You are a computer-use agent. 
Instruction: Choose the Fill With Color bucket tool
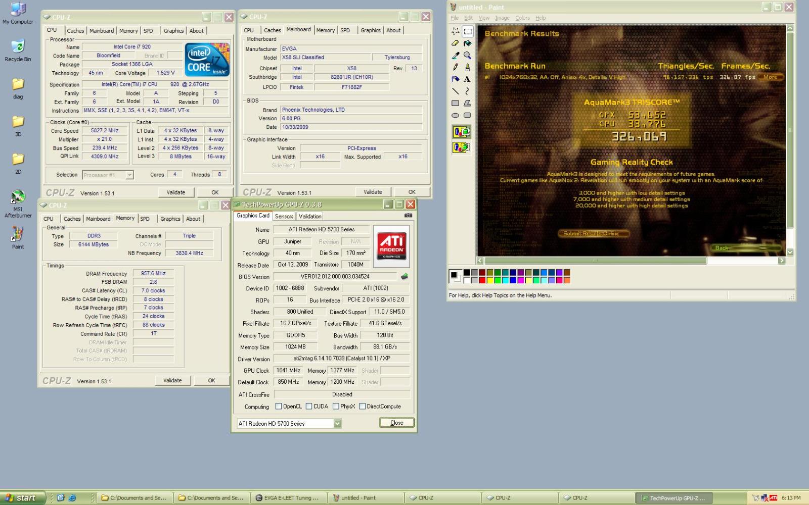pos(468,43)
